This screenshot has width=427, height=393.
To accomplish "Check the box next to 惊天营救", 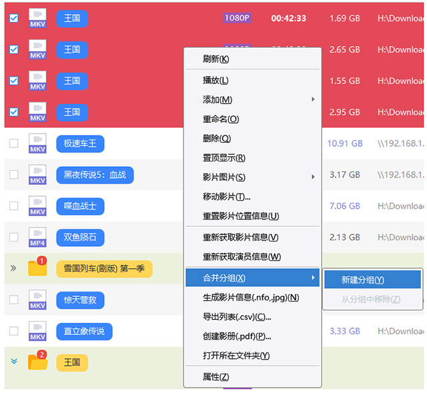I will coord(14,300).
